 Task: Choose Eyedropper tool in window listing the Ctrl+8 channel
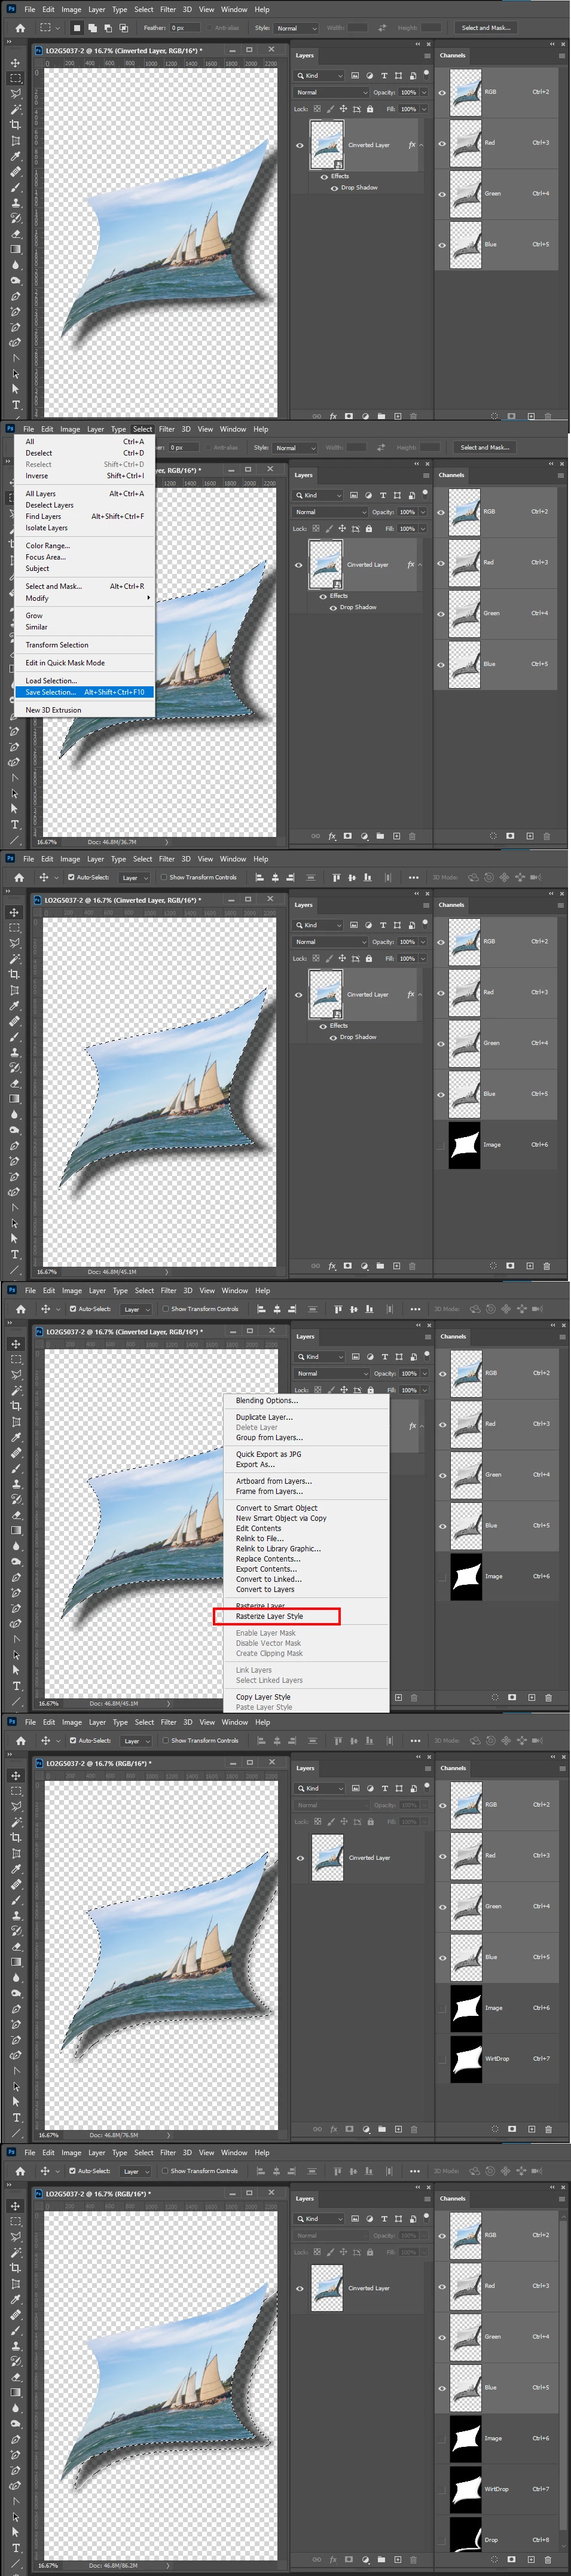pyautogui.click(x=16, y=2299)
